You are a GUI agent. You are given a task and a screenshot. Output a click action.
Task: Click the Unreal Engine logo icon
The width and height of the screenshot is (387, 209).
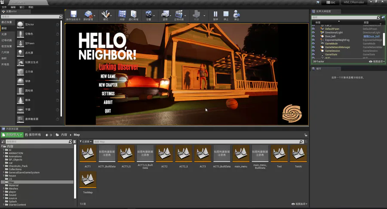pos(3,2)
